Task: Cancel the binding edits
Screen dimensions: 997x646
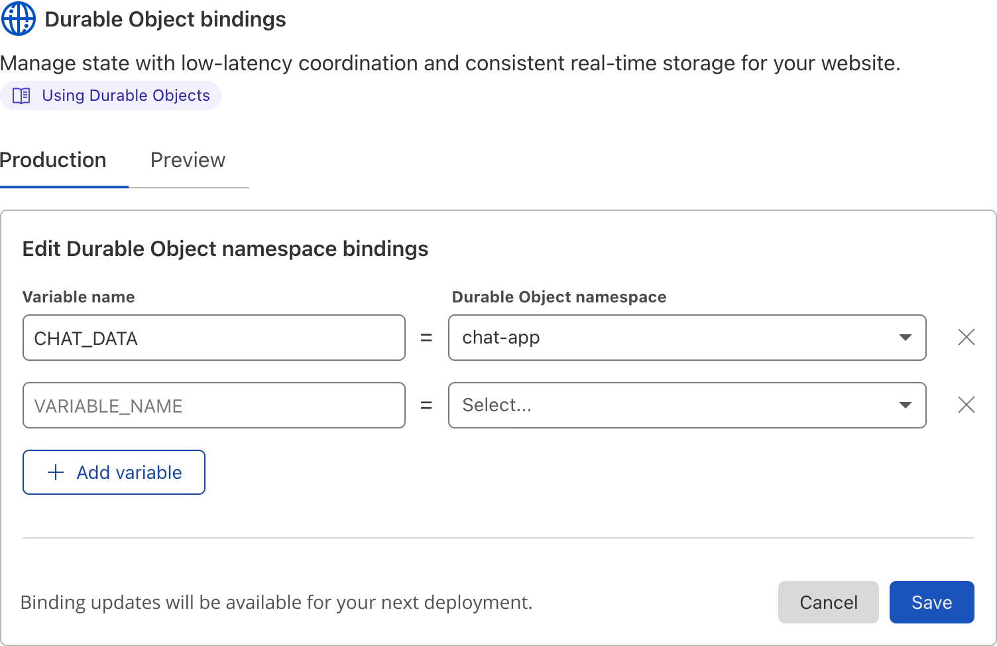Action: pos(828,602)
